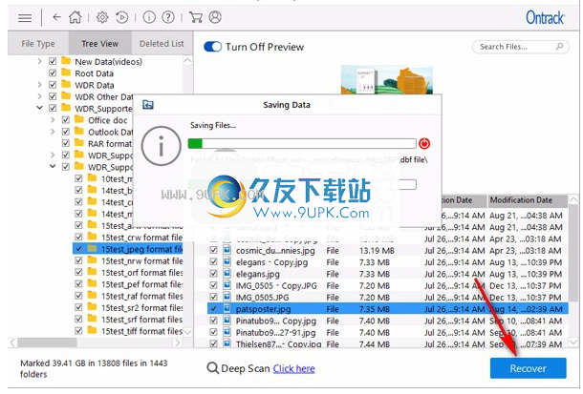Click the folder icon of WDR Data
The image size is (583, 394).
[x=66, y=84]
